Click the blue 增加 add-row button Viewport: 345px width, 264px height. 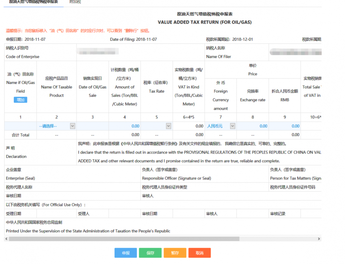point(20,100)
